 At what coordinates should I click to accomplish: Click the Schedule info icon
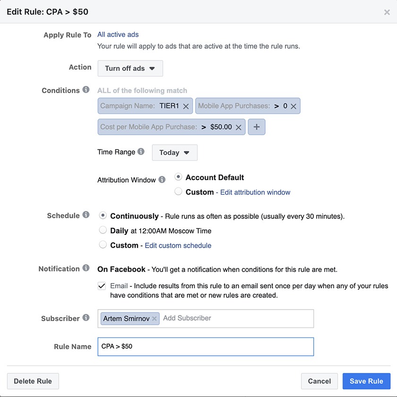point(86,215)
